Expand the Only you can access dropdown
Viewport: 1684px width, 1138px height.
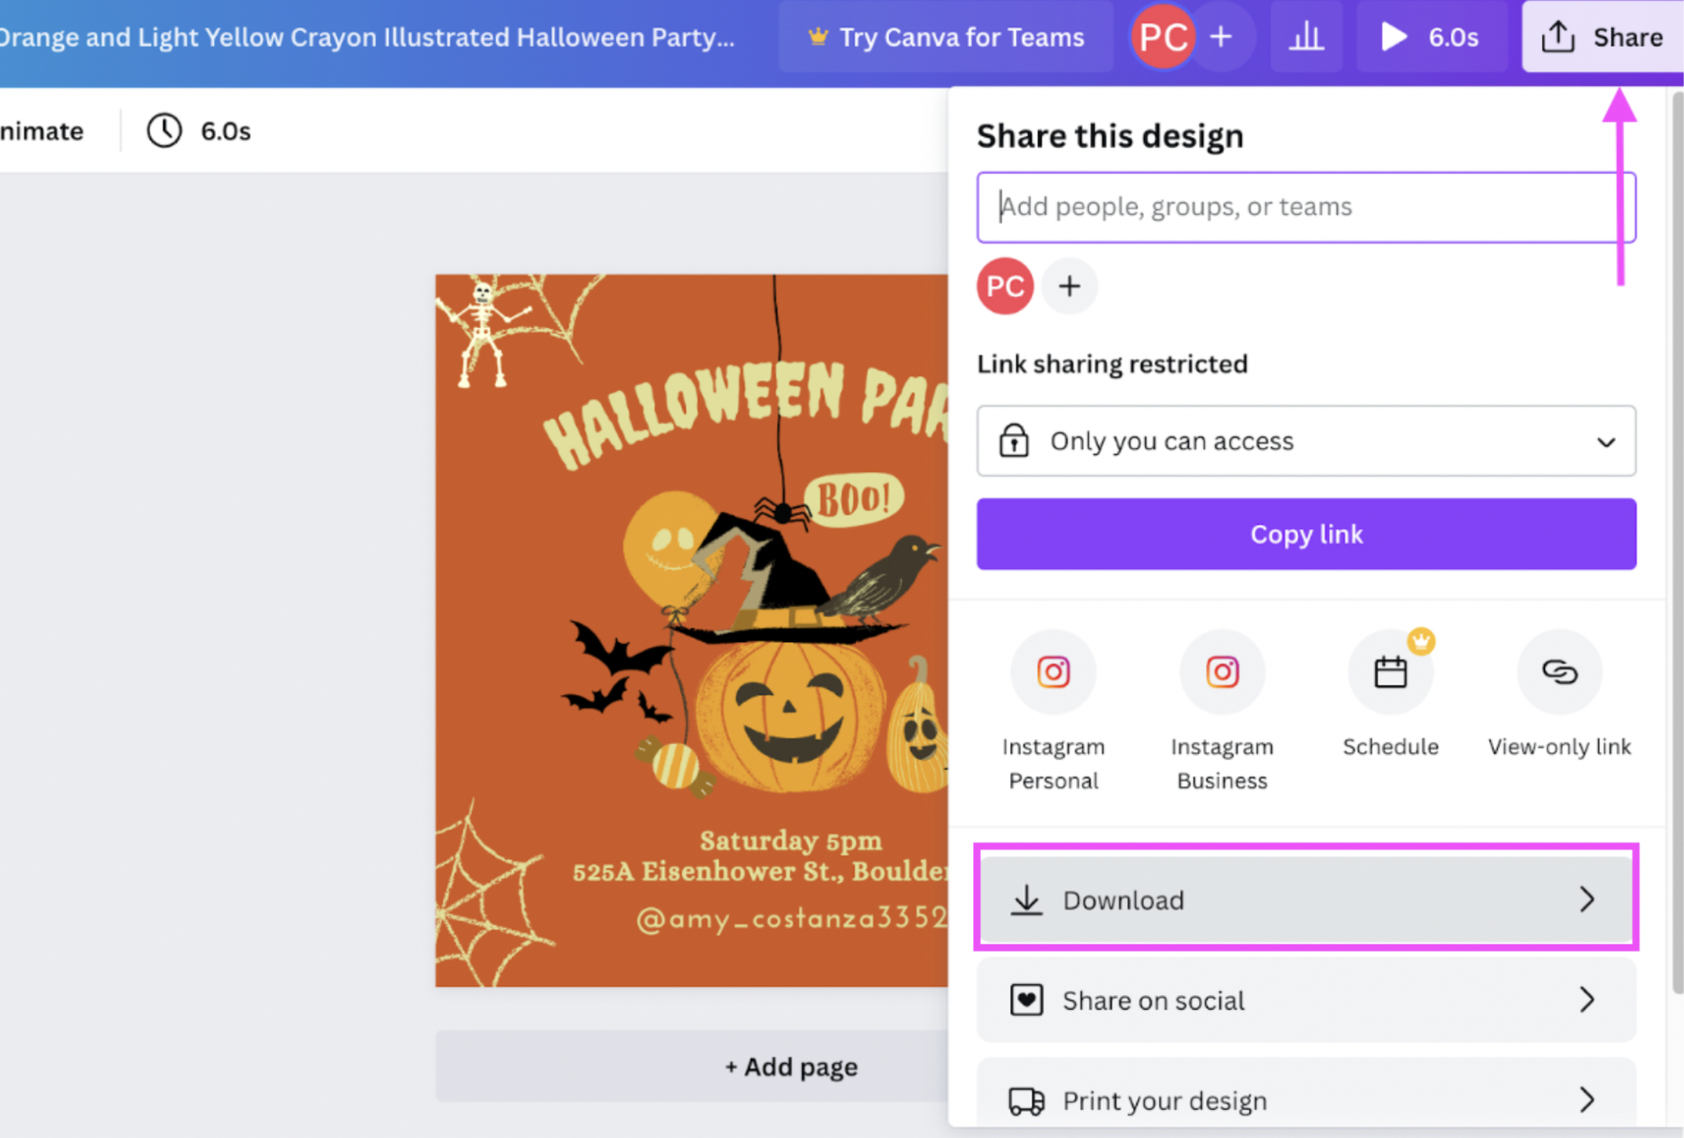click(x=1306, y=441)
